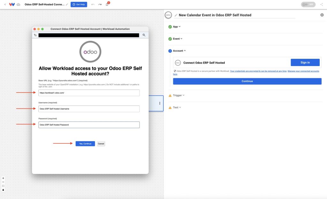Click the Get Help button

79,4
